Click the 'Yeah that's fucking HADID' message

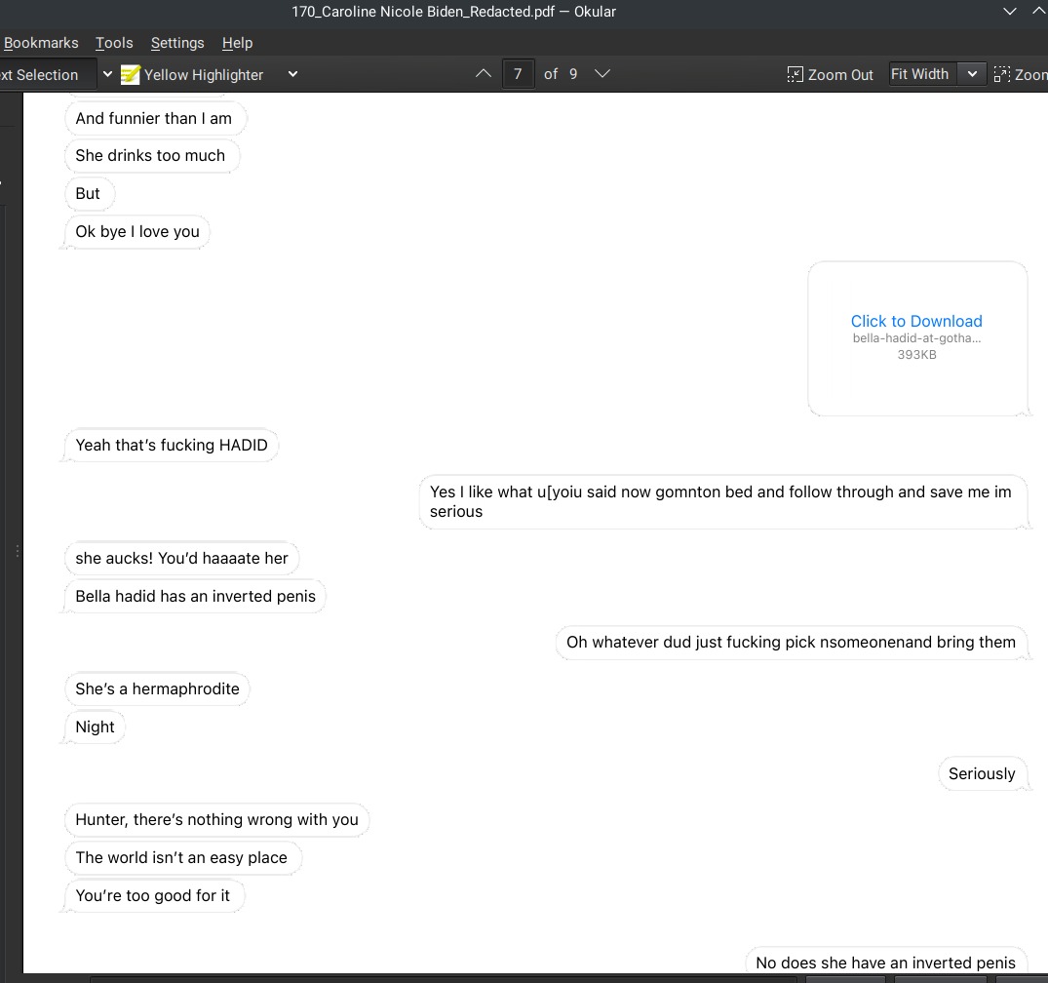point(172,446)
